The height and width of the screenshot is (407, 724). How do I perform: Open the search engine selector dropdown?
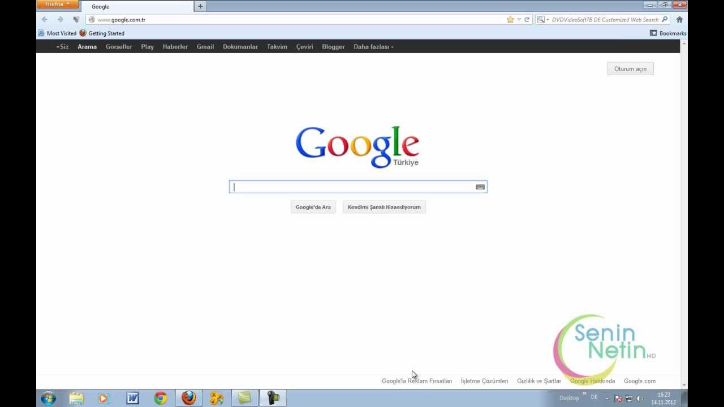pyautogui.click(x=542, y=20)
